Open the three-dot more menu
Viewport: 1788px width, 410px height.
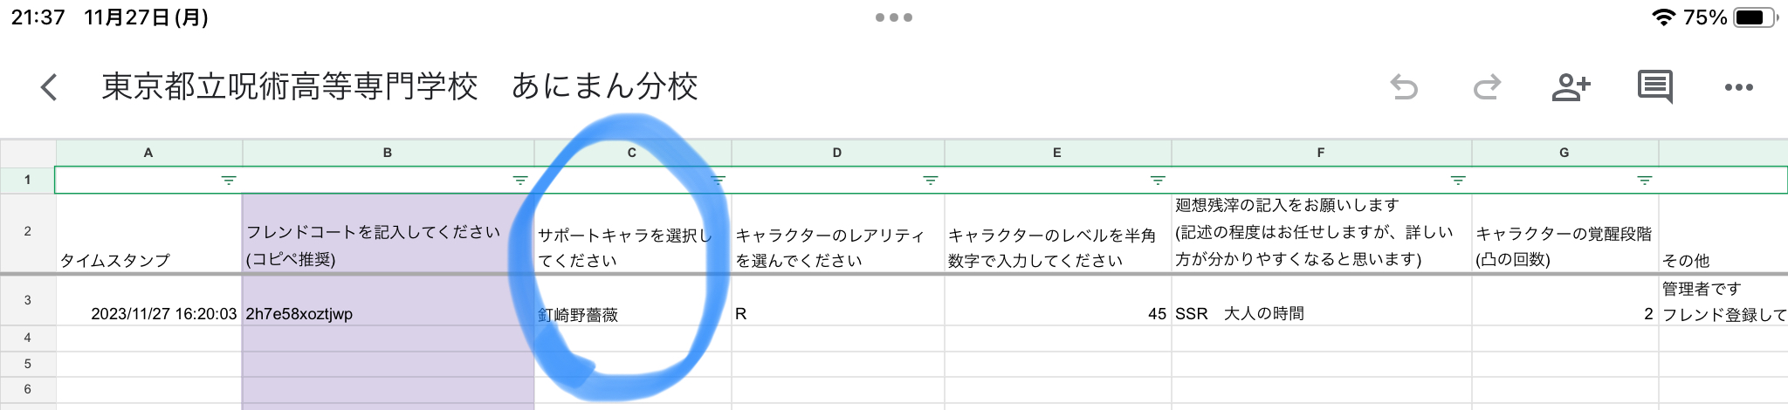1738,87
